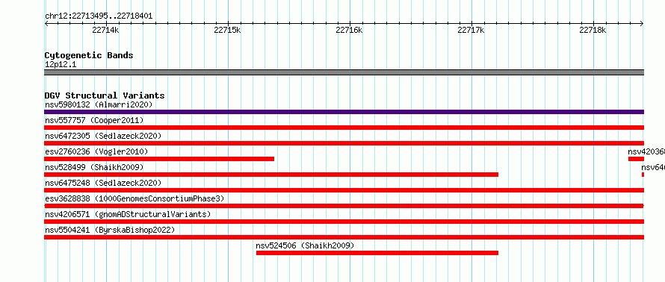Select the short red bar under nsv42036 label

coord(636,159)
